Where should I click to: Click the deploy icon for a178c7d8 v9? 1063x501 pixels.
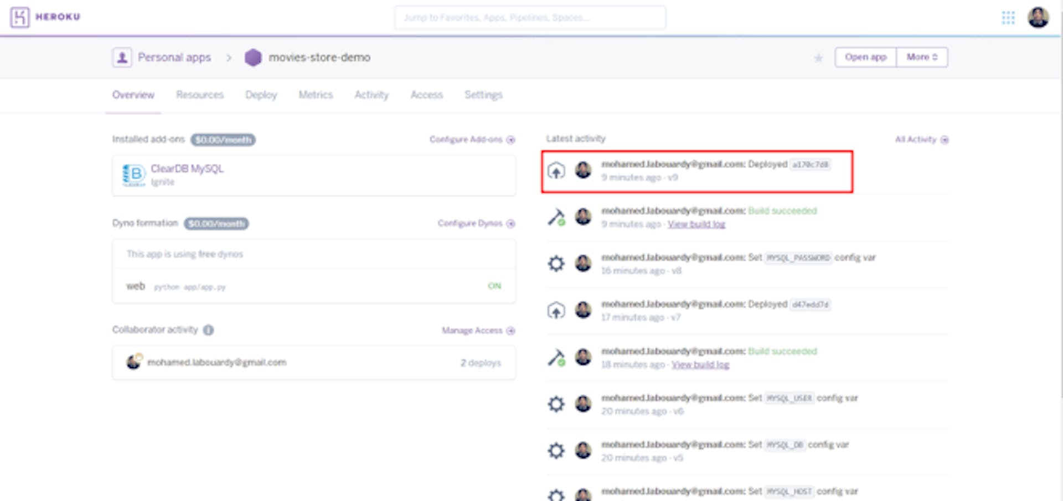coord(556,170)
